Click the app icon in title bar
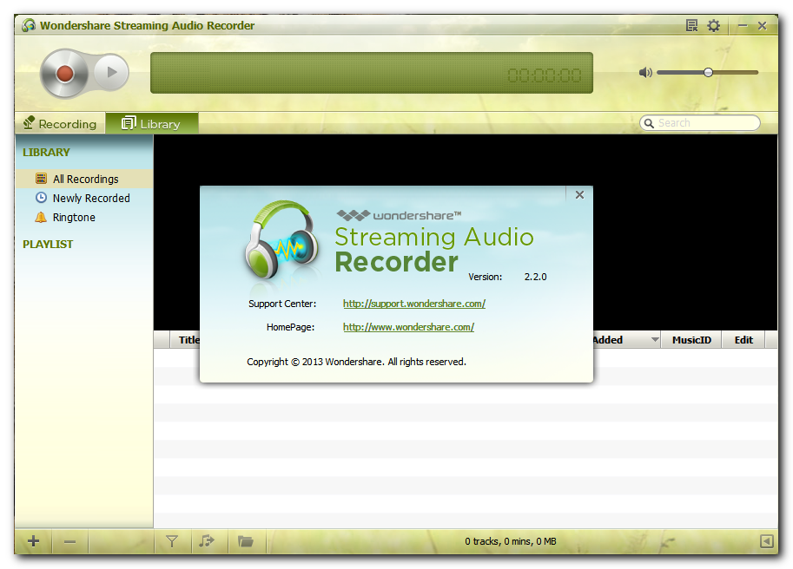 [x=29, y=25]
